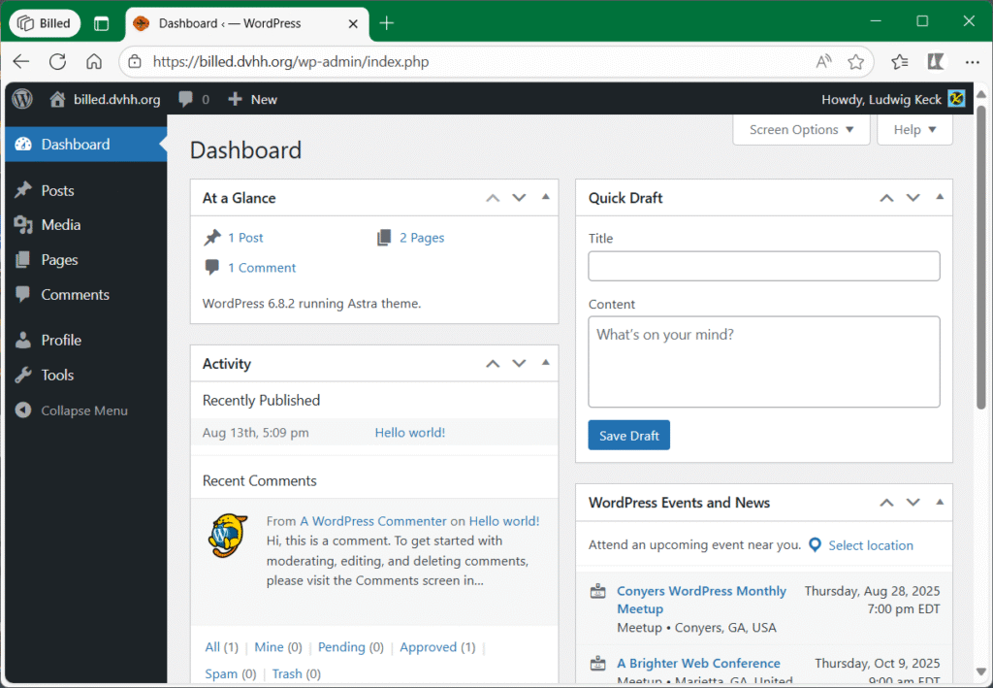Image resolution: width=993 pixels, height=688 pixels.
Task: Open Media in the sidebar menu
Action: [60, 225]
